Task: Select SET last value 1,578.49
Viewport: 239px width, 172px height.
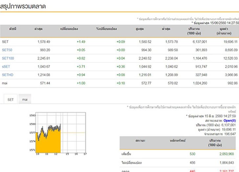Action: pos(44,42)
